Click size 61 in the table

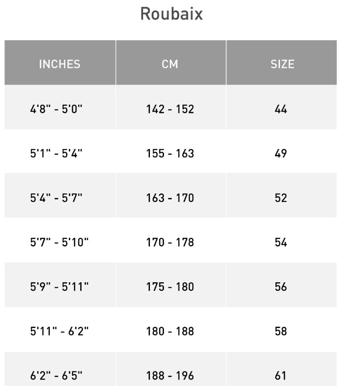281,376
